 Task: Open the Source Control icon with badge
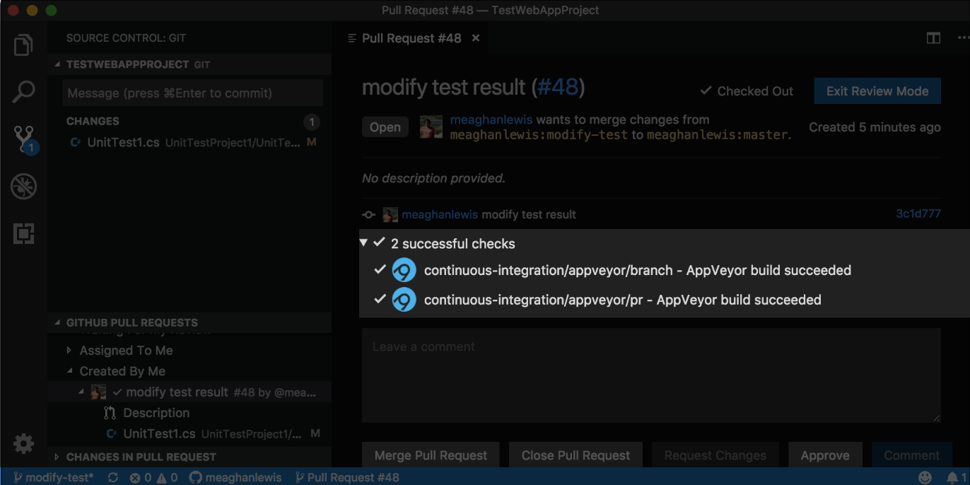coord(24,139)
